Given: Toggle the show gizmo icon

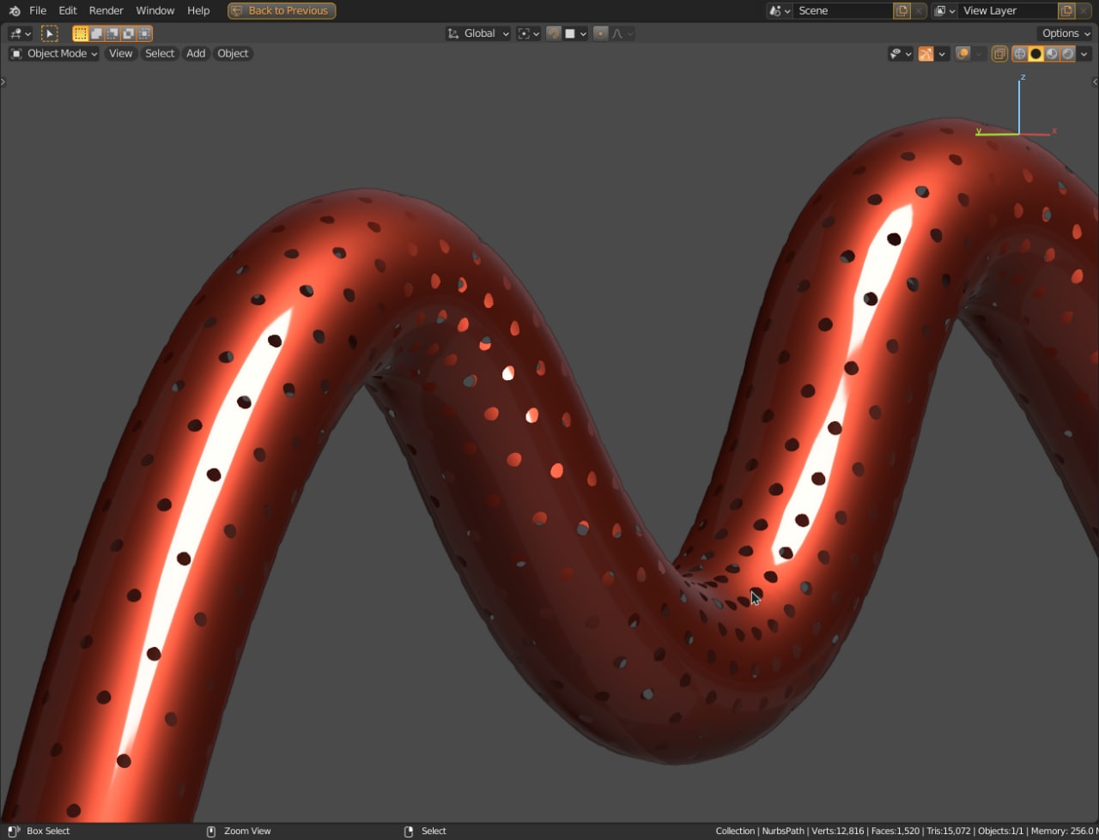Looking at the screenshot, I should coord(926,53).
